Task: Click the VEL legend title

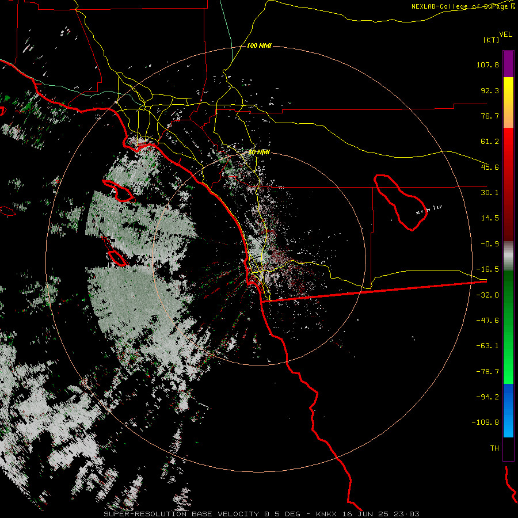Action: pos(505,34)
